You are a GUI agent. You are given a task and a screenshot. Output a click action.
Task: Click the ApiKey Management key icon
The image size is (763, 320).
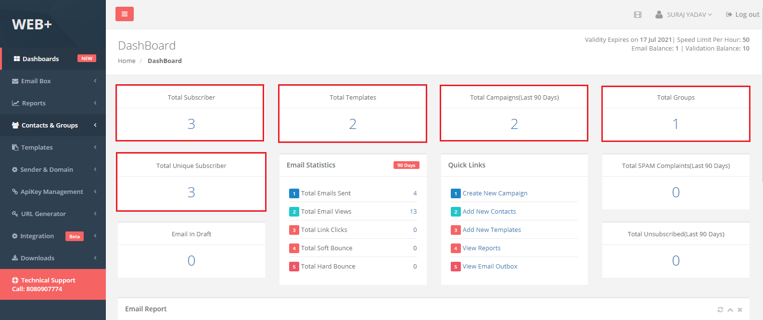pyautogui.click(x=15, y=192)
